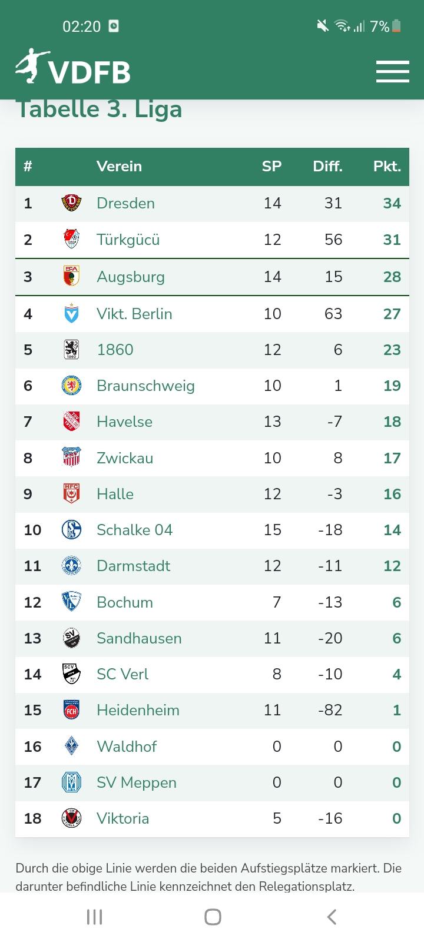Click the Pkt. column header
This screenshot has width=424, height=942.
(387, 166)
